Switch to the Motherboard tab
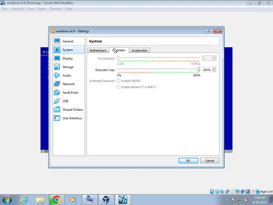This screenshot has height=205, width=273. (x=98, y=50)
